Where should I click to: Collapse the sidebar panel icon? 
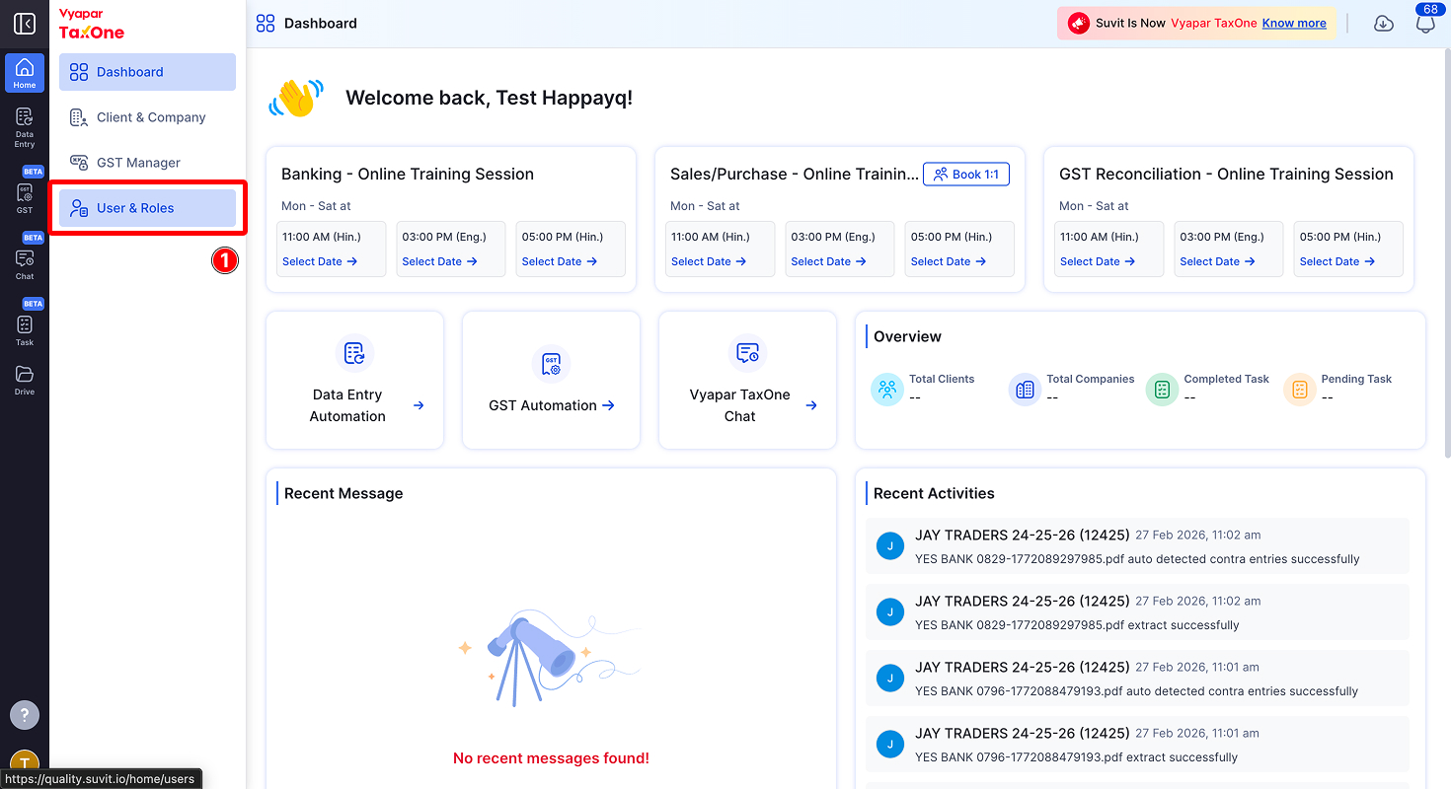(25, 24)
